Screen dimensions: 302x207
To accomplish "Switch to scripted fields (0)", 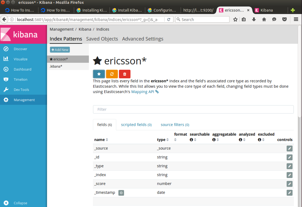I will coord(136,125).
